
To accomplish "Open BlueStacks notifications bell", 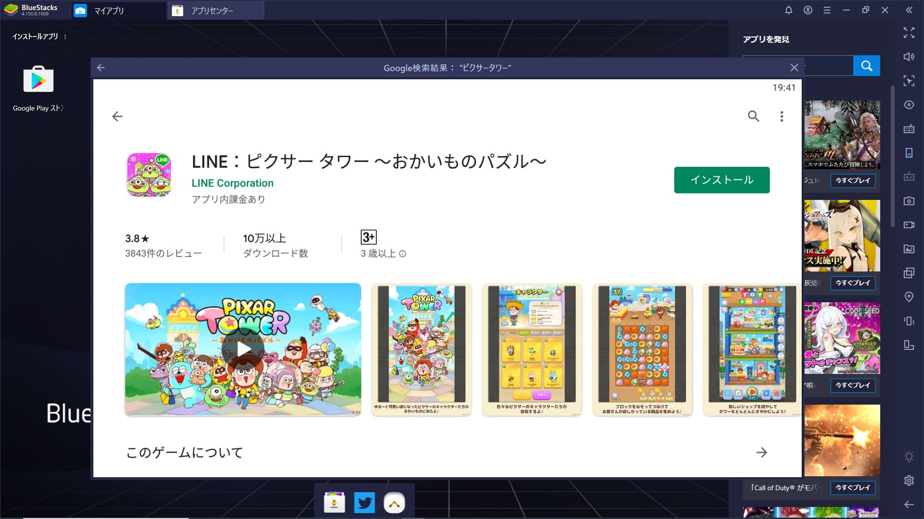I will [x=788, y=10].
